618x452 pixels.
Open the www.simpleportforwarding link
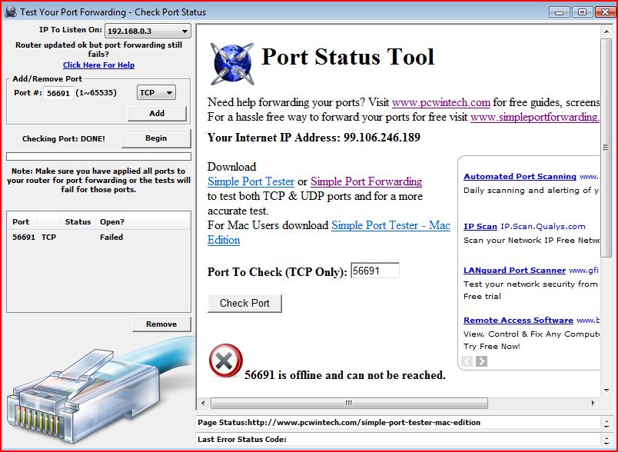[x=535, y=117]
